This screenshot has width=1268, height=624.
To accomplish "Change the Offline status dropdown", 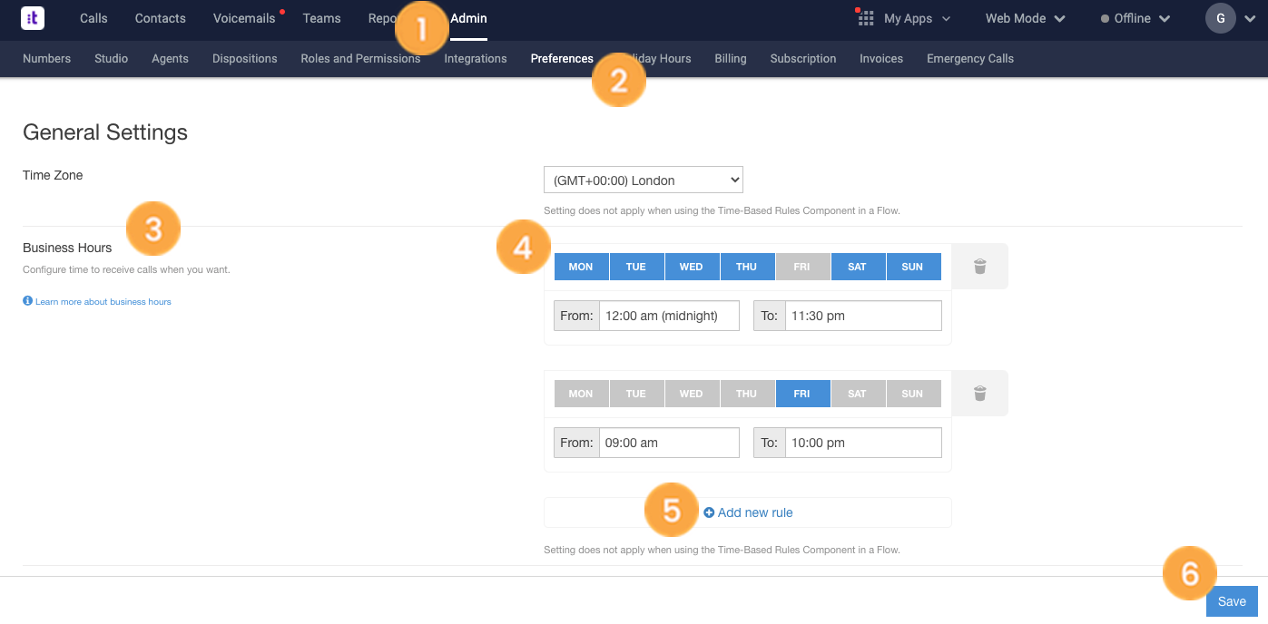I will 1135,18.
